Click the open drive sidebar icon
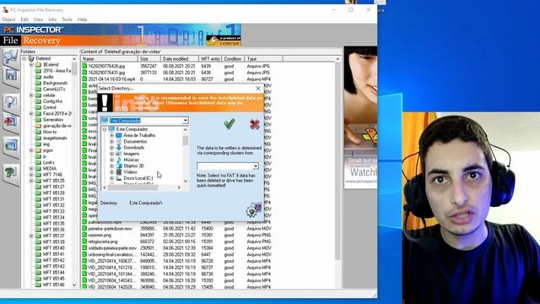Viewport: 540px width, 304px height. coord(10,57)
